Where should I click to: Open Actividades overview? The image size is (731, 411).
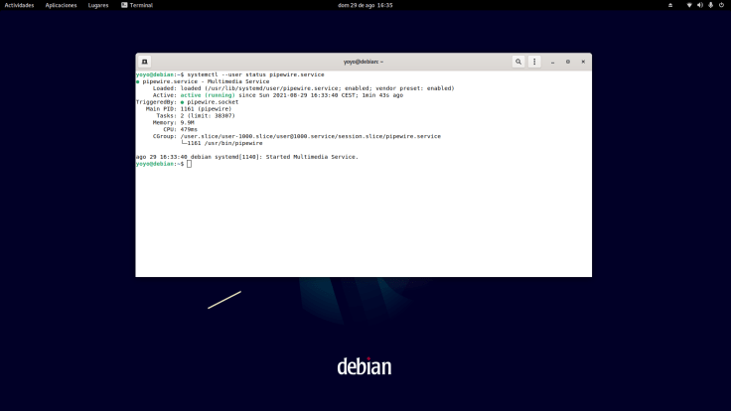19,5
